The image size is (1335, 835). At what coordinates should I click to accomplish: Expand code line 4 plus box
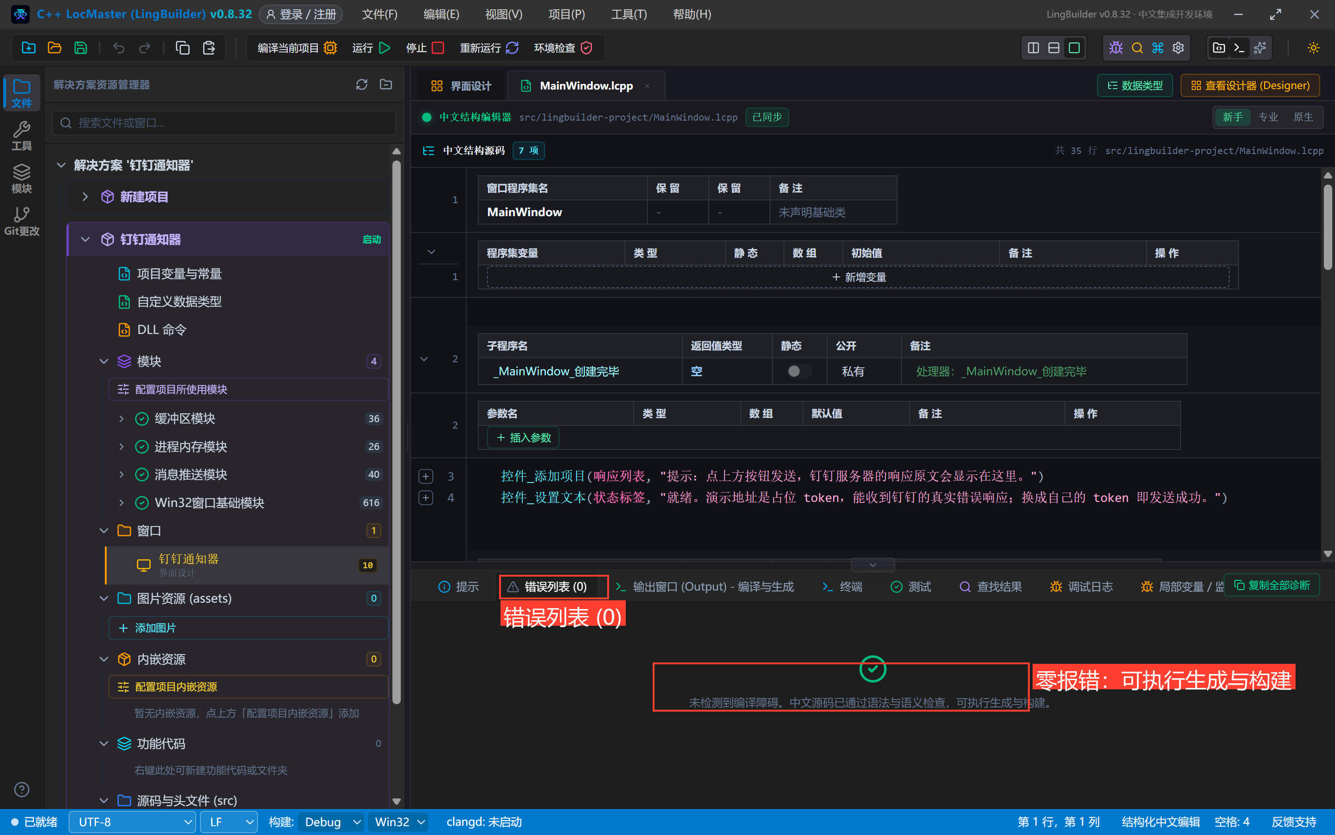(x=426, y=498)
